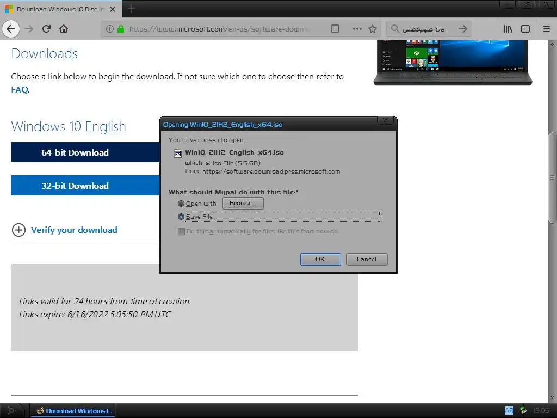
Task: Open page actions three-dot menu
Action: pyautogui.click(x=357, y=29)
